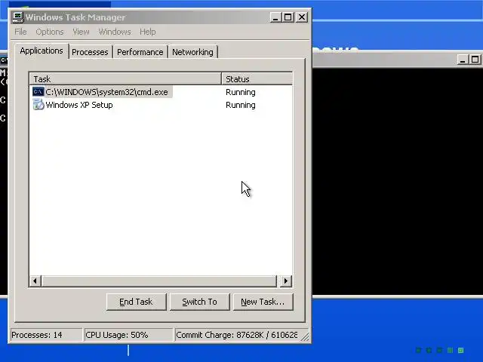
Task: Click the left scroll arrow of task list
Action: pos(35,281)
